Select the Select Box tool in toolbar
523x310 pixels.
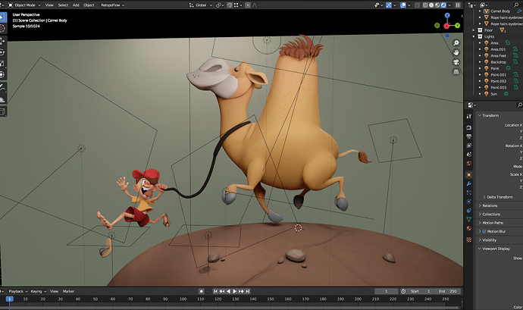click(x=2, y=17)
